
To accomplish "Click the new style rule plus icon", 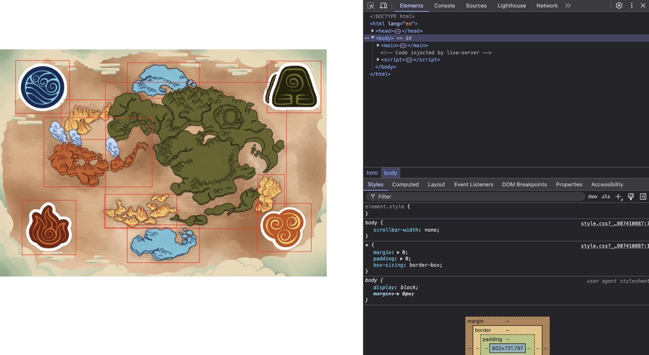I will tap(618, 197).
